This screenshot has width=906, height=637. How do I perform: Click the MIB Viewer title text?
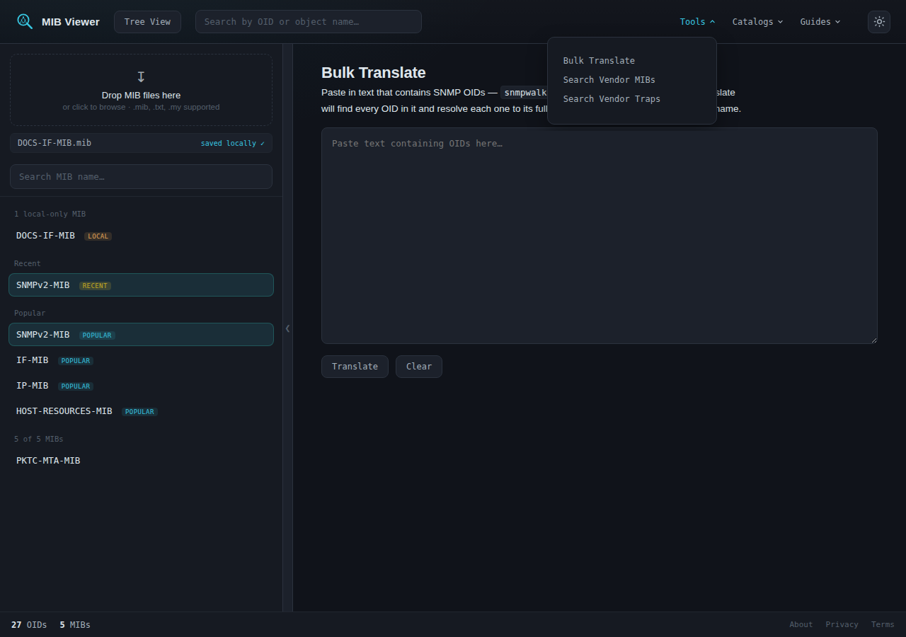(x=71, y=22)
